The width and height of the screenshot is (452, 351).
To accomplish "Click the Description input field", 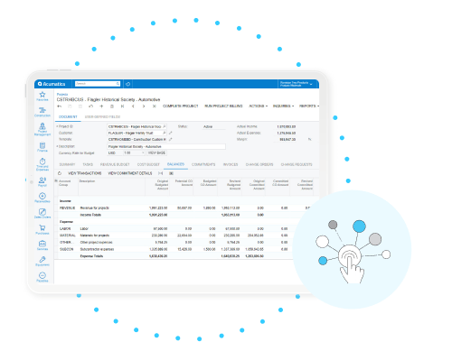I will (x=166, y=146).
